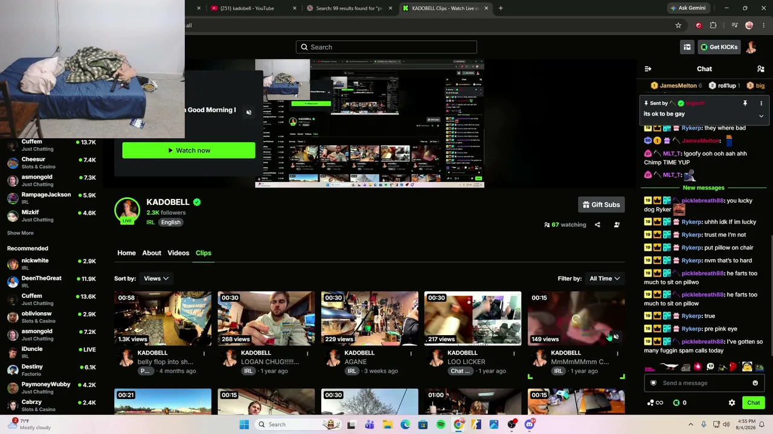Click the icon right of the share button
This screenshot has height=434, width=773.
617,225
